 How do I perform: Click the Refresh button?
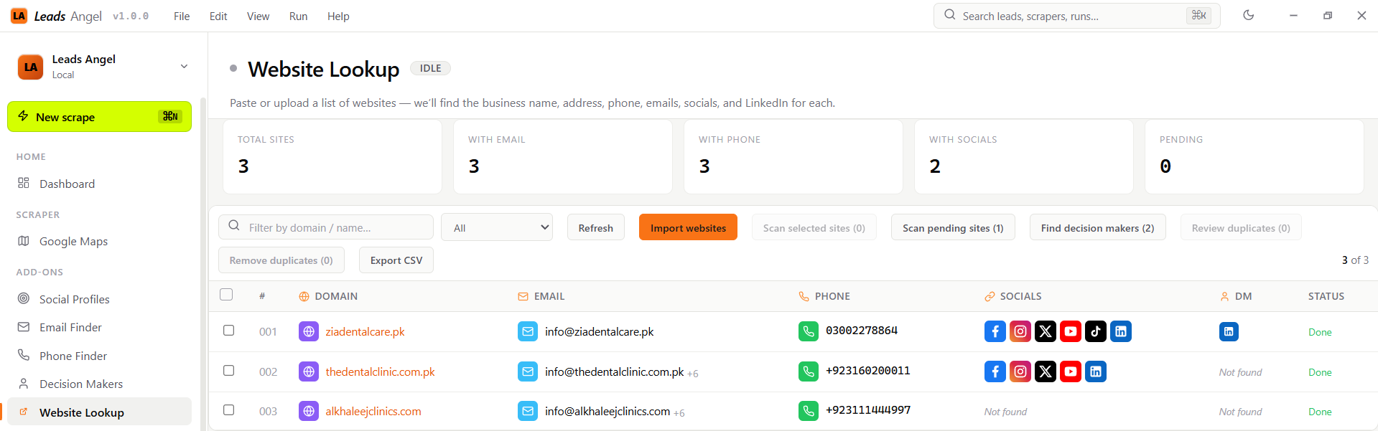coord(595,227)
